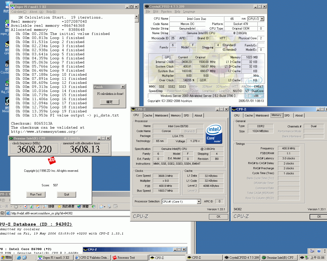
Task: Go to the browser Home page icon
Action: click(38, 206)
